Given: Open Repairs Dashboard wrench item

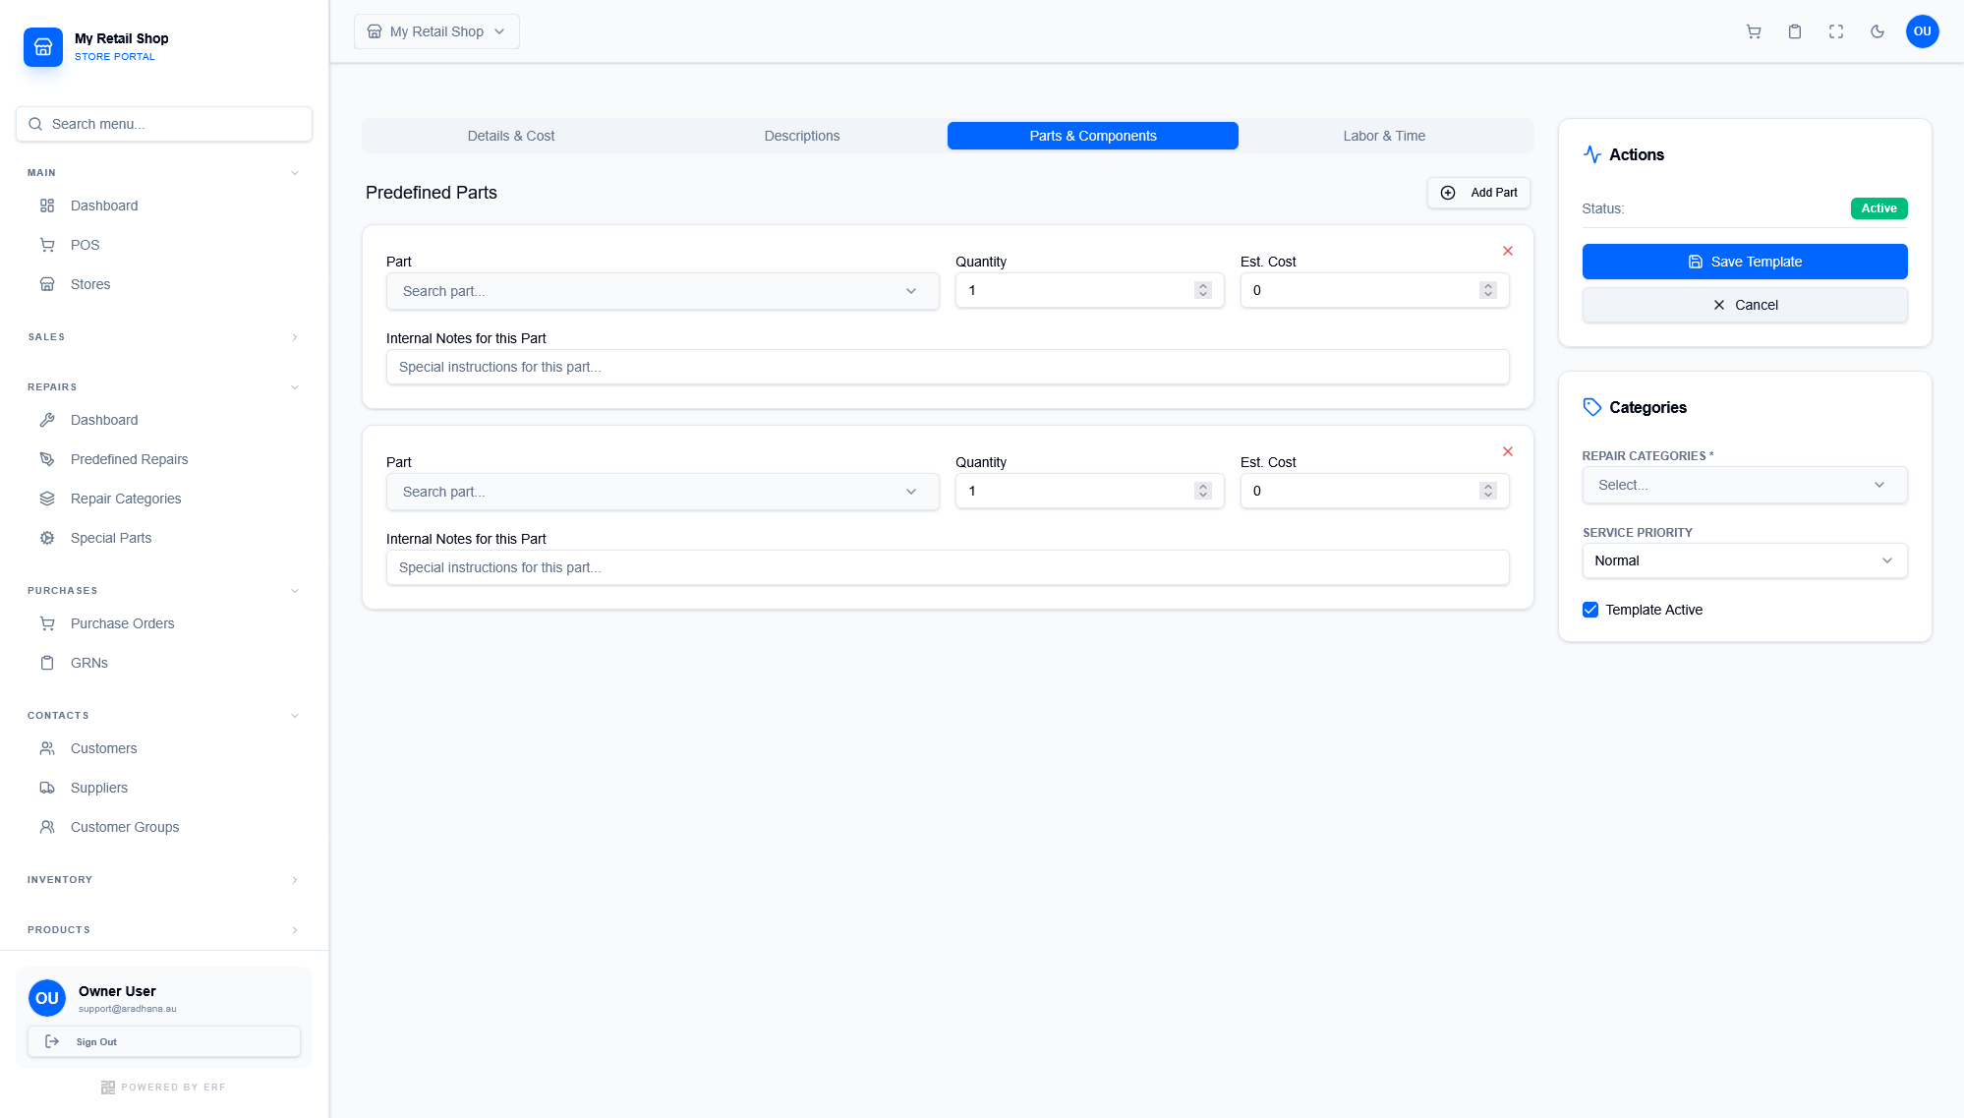Looking at the screenshot, I should [x=164, y=420].
